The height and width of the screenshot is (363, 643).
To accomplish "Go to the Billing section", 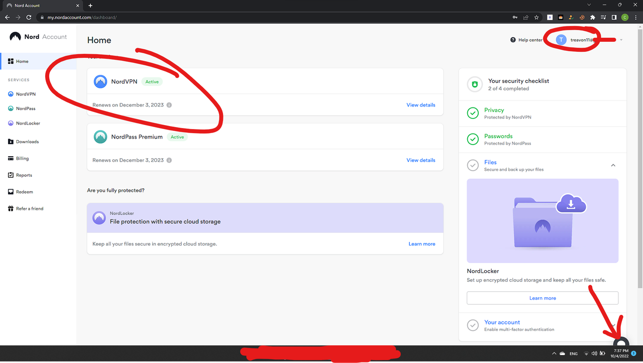I will coord(19,159).
